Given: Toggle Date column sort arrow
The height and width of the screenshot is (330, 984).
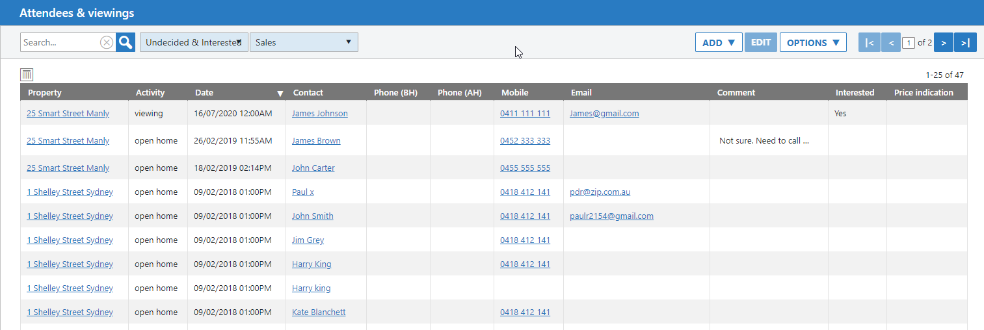Looking at the screenshot, I should [x=280, y=93].
